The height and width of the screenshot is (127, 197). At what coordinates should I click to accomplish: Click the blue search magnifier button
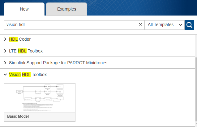[x=189, y=25]
